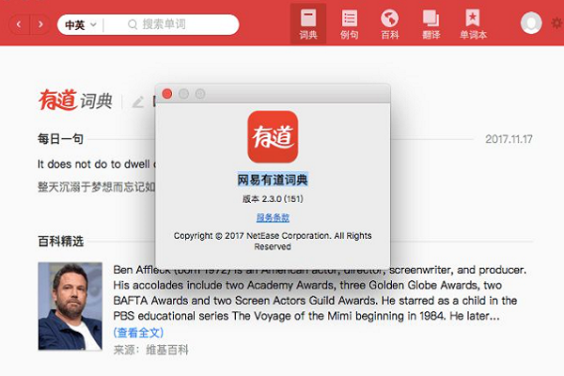Click the user avatar icon

[x=531, y=23]
